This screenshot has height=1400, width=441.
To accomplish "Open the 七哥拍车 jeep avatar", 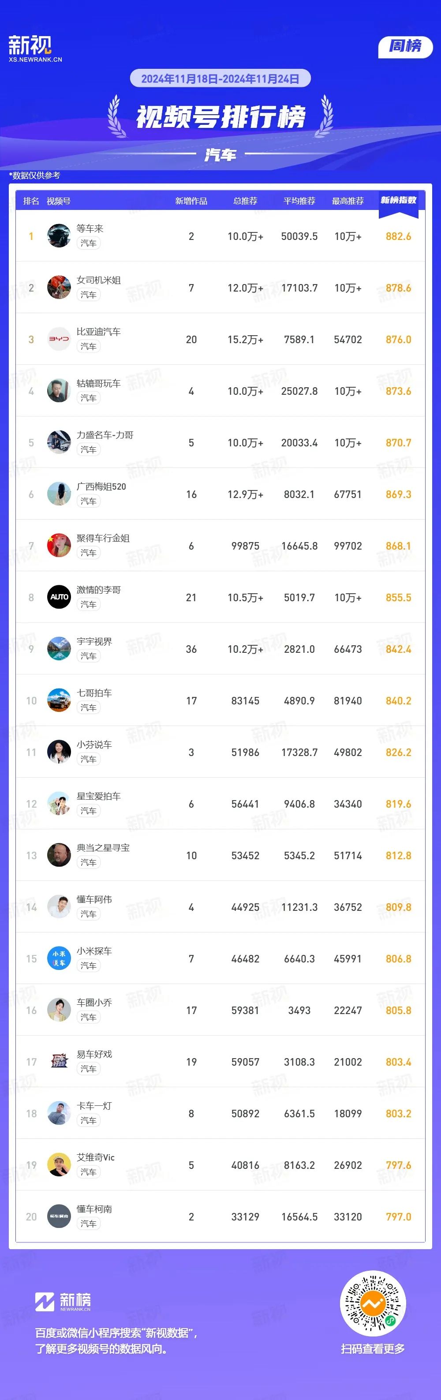I will click(59, 700).
